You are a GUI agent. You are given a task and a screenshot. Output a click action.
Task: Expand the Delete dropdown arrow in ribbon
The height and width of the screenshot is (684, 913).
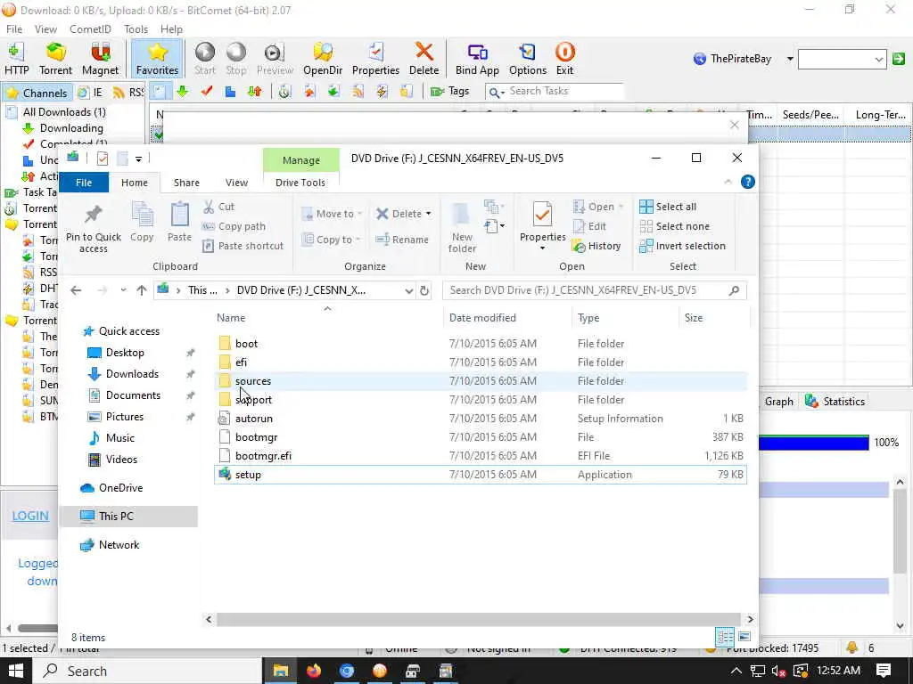429,214
